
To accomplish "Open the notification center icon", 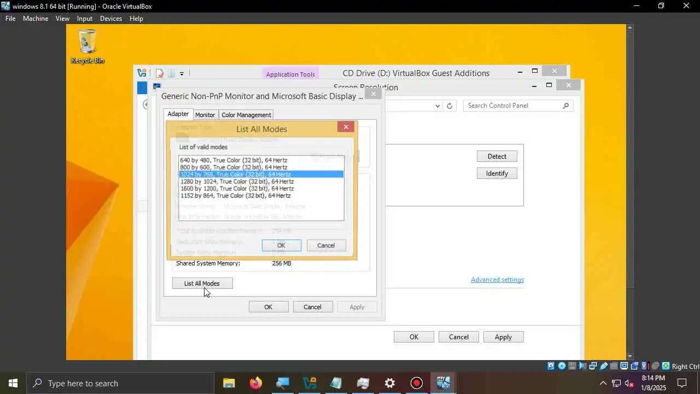I will 682,383.
